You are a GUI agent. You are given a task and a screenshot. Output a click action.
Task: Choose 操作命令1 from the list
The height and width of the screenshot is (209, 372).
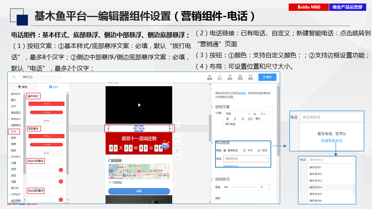pyautogui.click(x=315, y=167)
